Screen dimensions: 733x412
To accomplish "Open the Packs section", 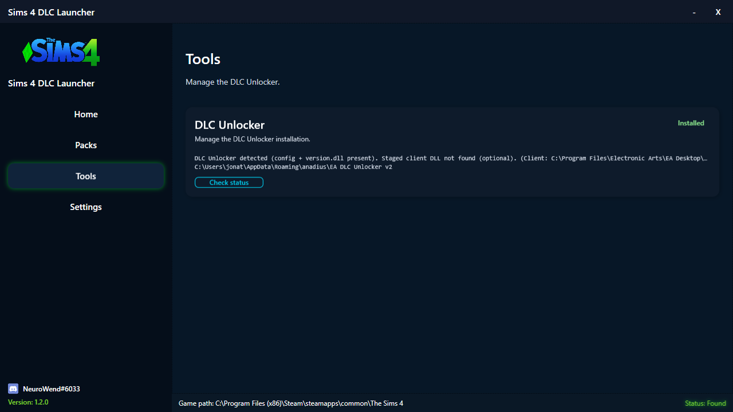I will click(85, 145).
